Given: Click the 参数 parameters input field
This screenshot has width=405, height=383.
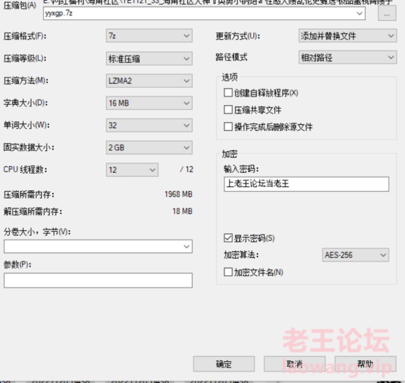Looking at the screenshot, I should pos(98,281).
